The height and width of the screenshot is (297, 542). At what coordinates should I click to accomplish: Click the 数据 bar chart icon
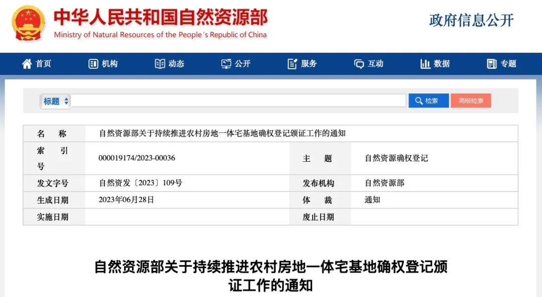(426, 64)
